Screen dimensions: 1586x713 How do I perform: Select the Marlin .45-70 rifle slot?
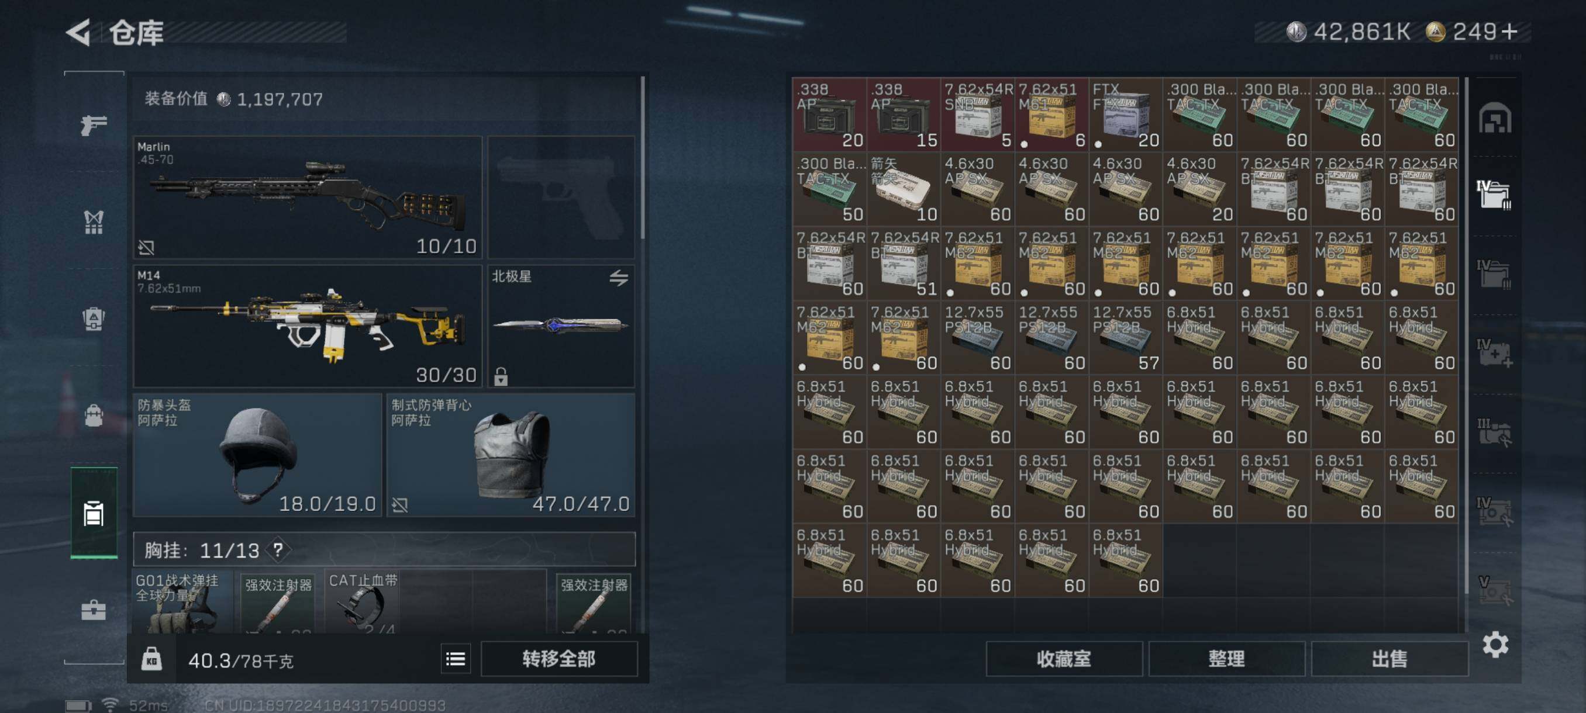307,197
